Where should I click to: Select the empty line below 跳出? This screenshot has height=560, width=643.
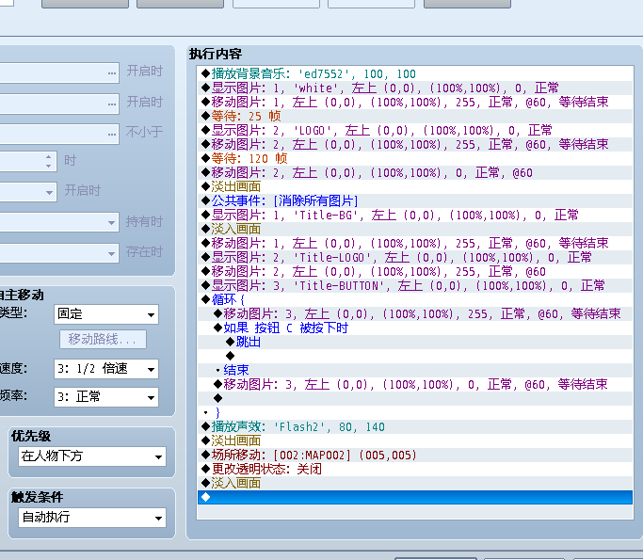415,356
